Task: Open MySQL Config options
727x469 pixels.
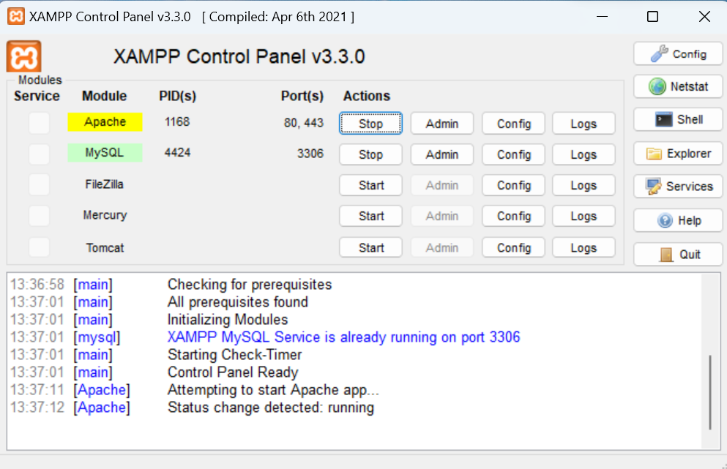Action: click(x=513, y=154)
